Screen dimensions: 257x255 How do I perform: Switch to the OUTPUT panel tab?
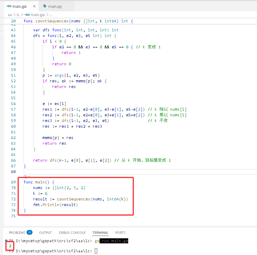(45, 233)
